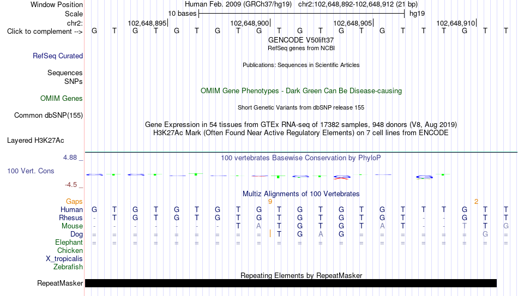The image size is (518, 296).
Task: Click the 102,648,905 position marker
Action: point(353,23)
